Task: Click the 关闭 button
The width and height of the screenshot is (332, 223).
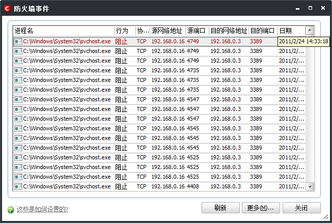Action: (x=301, y=208)
